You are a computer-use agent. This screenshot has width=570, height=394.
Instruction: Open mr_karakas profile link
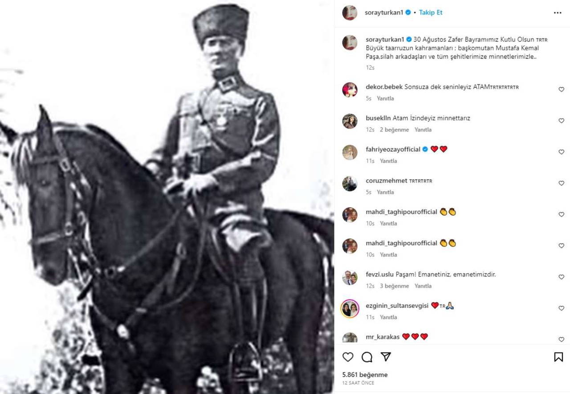(379, 337)
